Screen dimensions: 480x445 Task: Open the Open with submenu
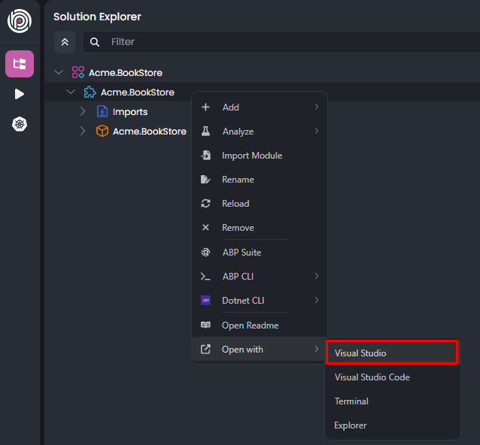point(260,350)
